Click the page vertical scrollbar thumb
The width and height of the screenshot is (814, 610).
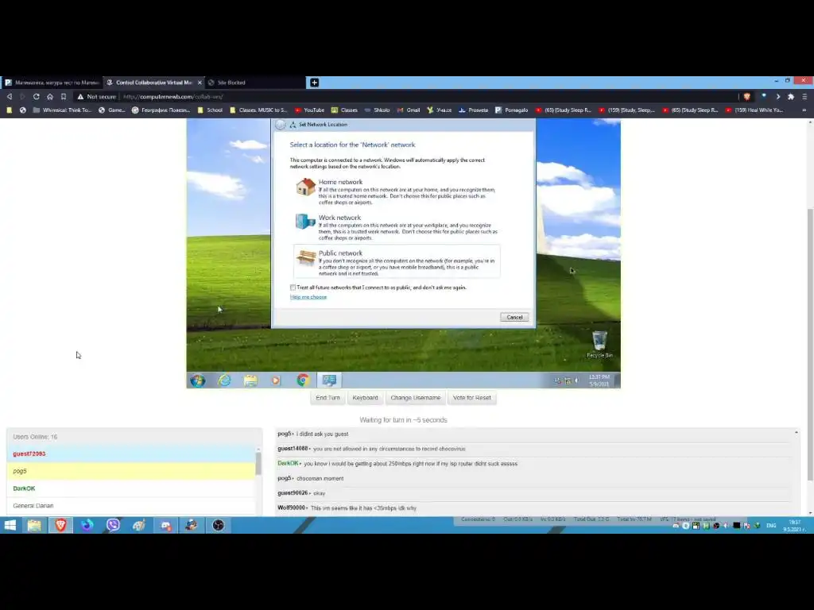810,345
